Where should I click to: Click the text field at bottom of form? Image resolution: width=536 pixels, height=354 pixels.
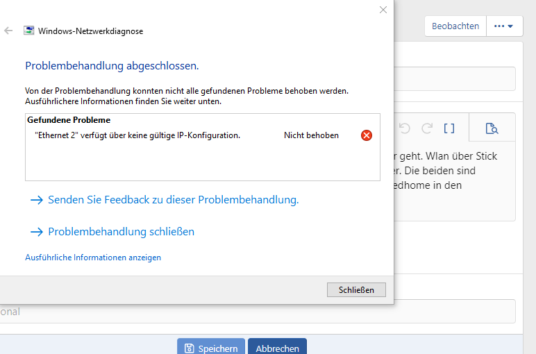tap(258, 311)
